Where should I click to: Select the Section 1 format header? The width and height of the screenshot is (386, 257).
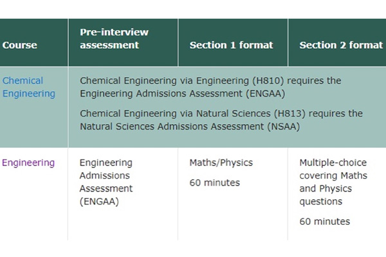(232, 45)
